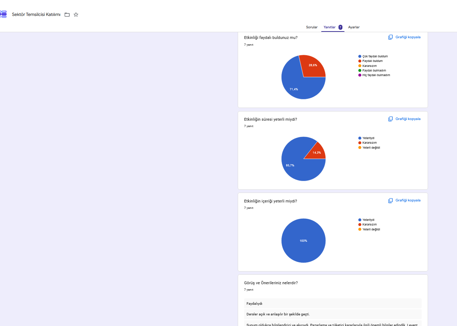Click Grafiği kopyala on the first chart
The height and width of the screenshot is (326, 457).
(408, 37)
